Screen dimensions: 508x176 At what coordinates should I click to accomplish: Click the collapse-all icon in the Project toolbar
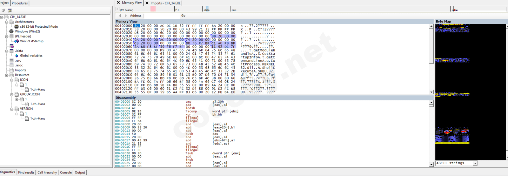tap(3, 10)
